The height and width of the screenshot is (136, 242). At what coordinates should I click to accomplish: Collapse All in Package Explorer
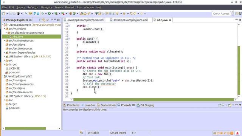pyautogui.click(x=40, y=20)
